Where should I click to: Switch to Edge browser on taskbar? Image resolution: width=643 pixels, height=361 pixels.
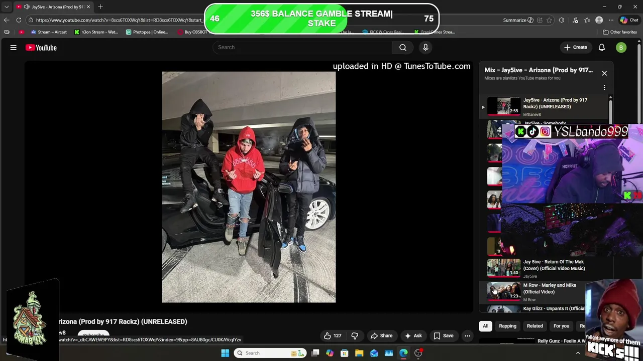403,353
